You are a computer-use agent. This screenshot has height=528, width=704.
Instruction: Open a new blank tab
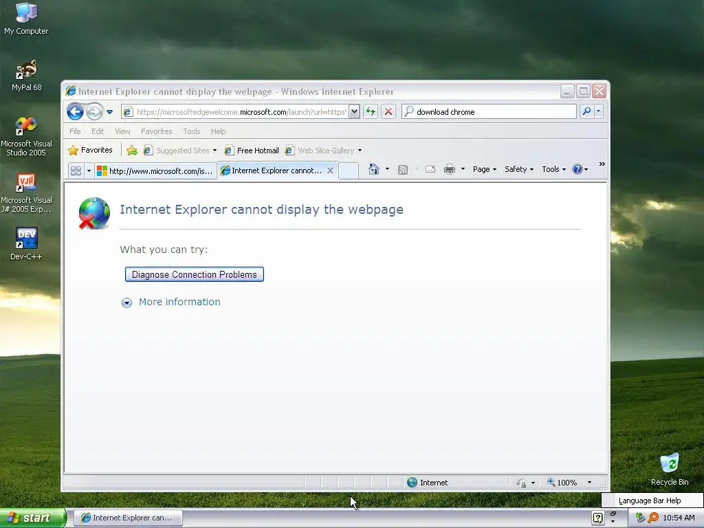point(349,170)
